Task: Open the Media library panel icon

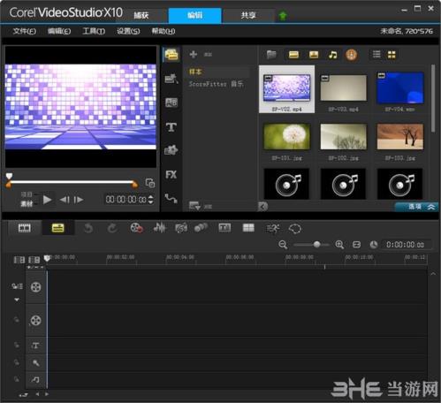Action: [x=171, y=55]
